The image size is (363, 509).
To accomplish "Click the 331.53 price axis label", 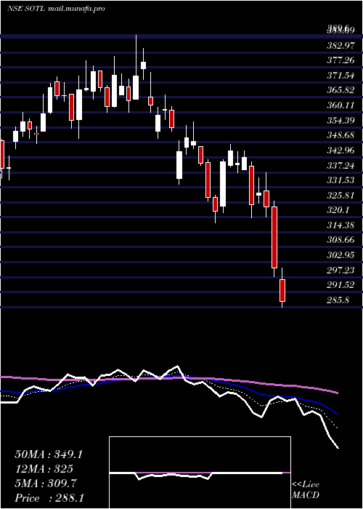I will point(340,180).
